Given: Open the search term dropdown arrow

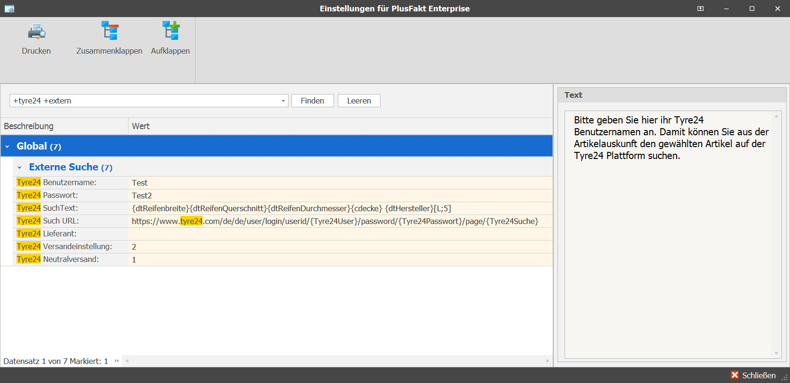Looking at the screenshot, I should [x=283, y=101].
